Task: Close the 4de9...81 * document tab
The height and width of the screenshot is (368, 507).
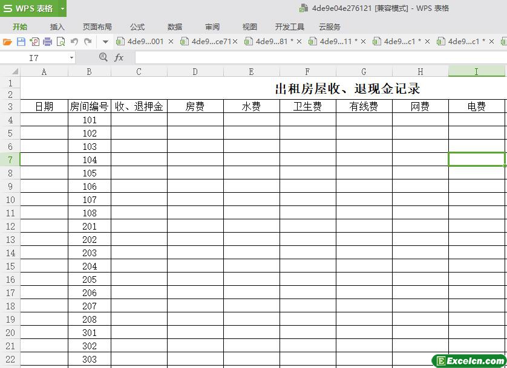Action: [x=299, y=41]
